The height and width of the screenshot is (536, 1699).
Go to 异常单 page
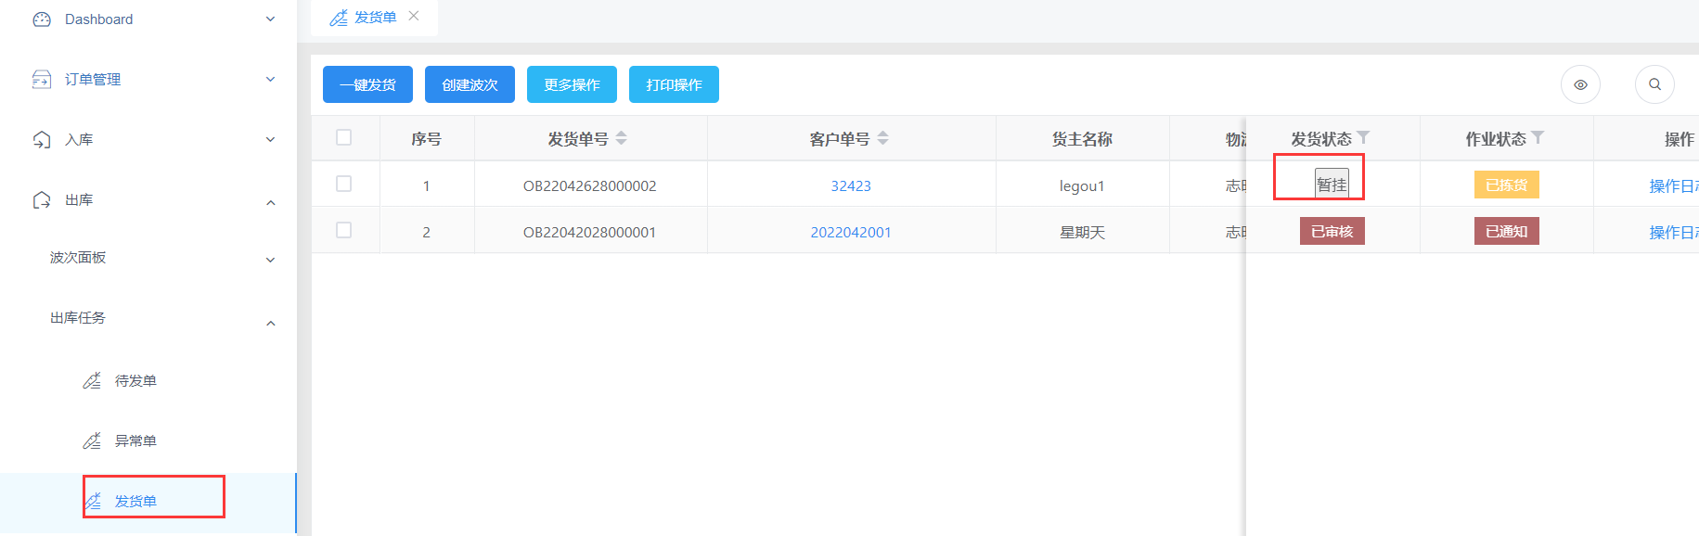(135, 441)
